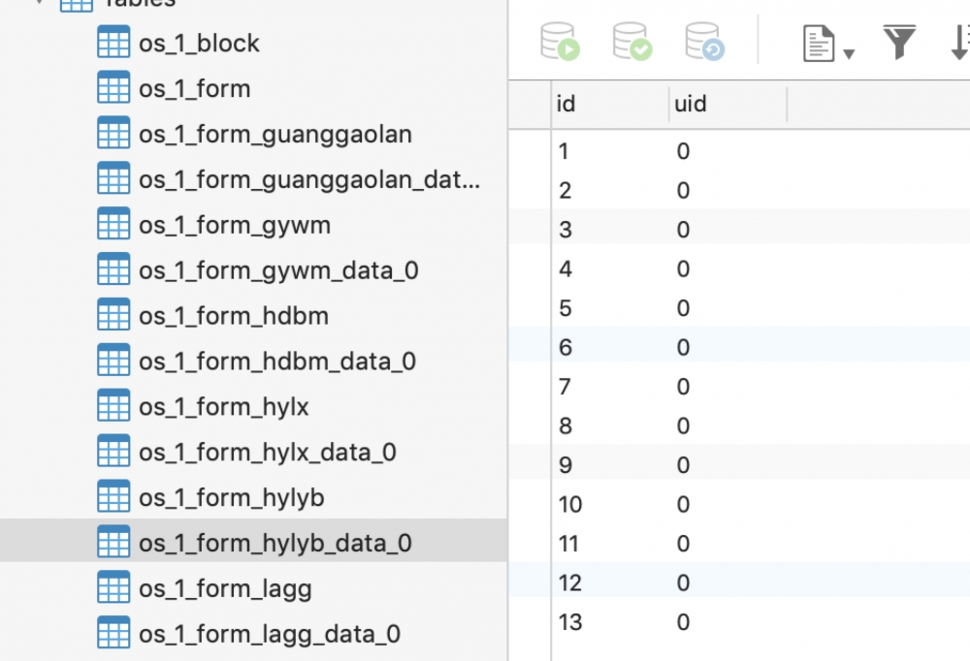Click the os_1_form_hylx_data_0 table icon
Screen dimensions: 970x661
tap(113, 451)
